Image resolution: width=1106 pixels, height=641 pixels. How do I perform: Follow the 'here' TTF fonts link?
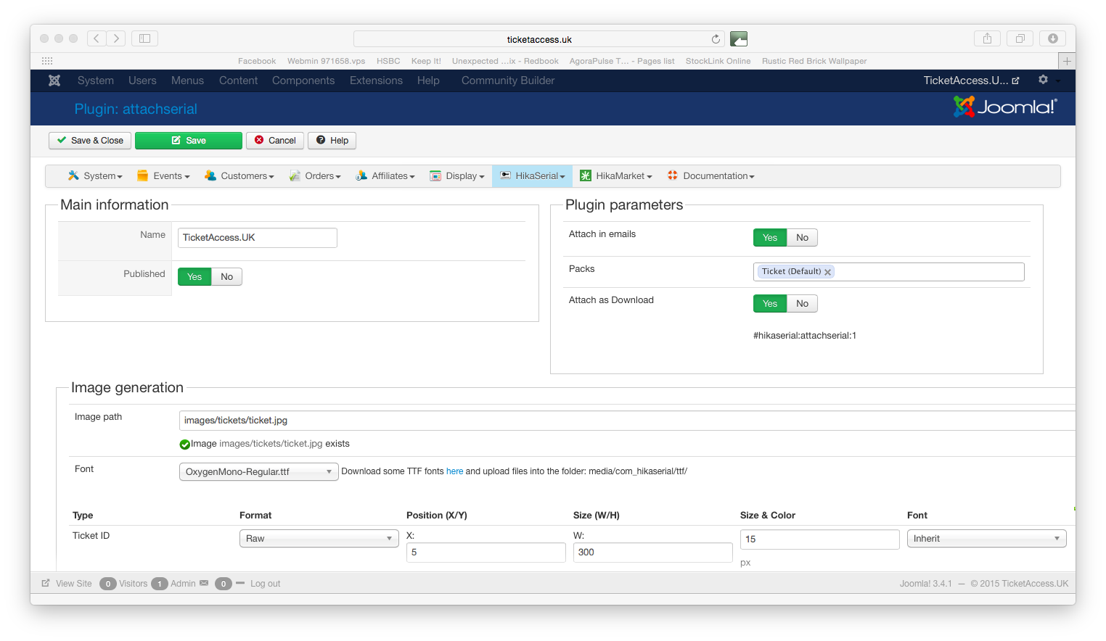tap(454, 471)
